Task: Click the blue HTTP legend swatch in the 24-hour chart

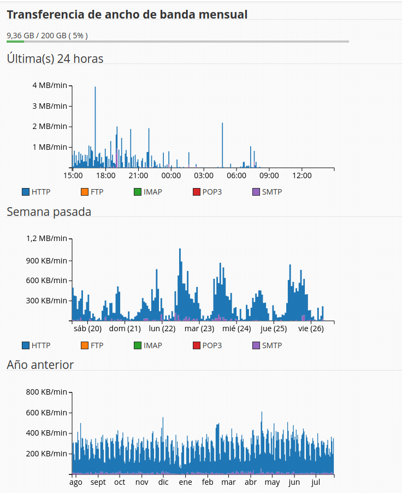Action: tap(26, 192)
